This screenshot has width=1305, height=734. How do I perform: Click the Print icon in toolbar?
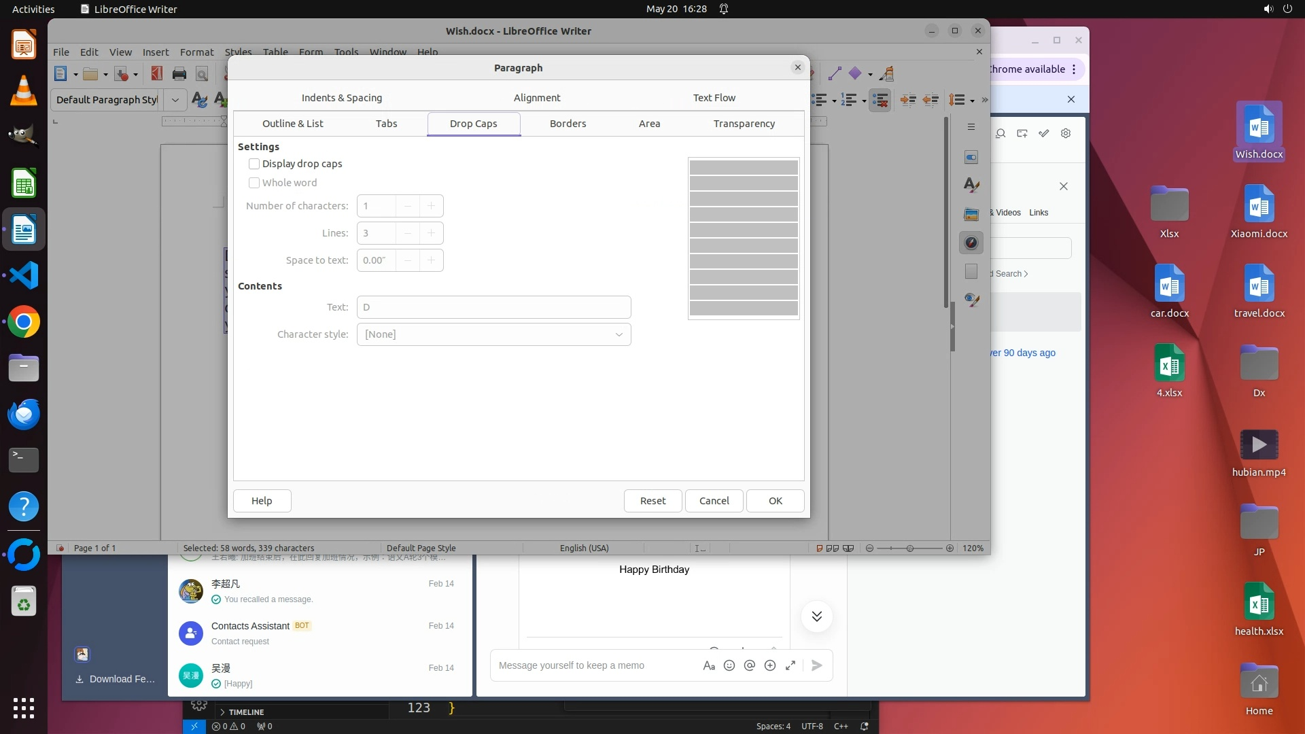[x=179, y=74]
